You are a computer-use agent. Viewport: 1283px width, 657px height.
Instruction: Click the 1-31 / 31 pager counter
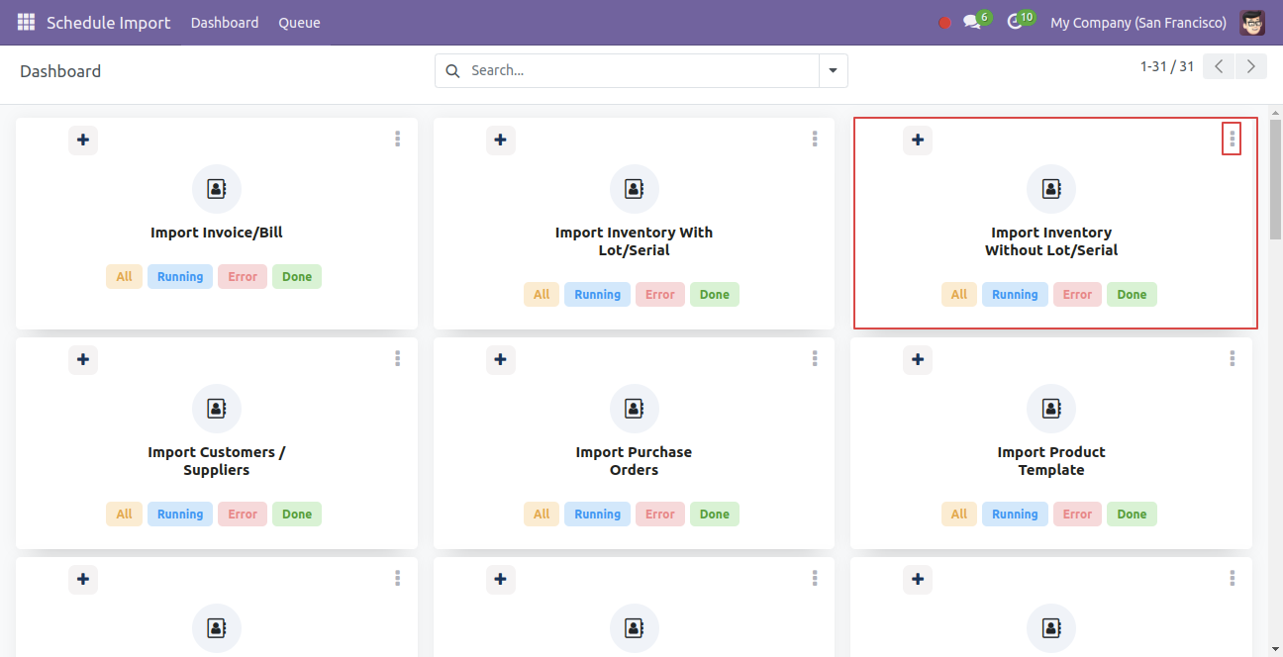click(1167, 66)
